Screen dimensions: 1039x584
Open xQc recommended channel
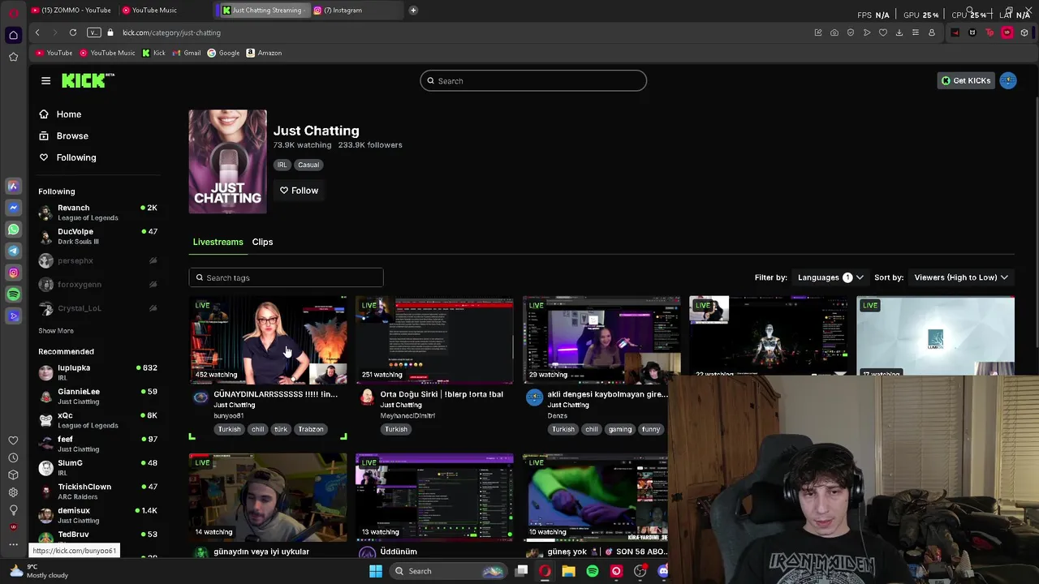pyautogui.click(x=97, y=419)
